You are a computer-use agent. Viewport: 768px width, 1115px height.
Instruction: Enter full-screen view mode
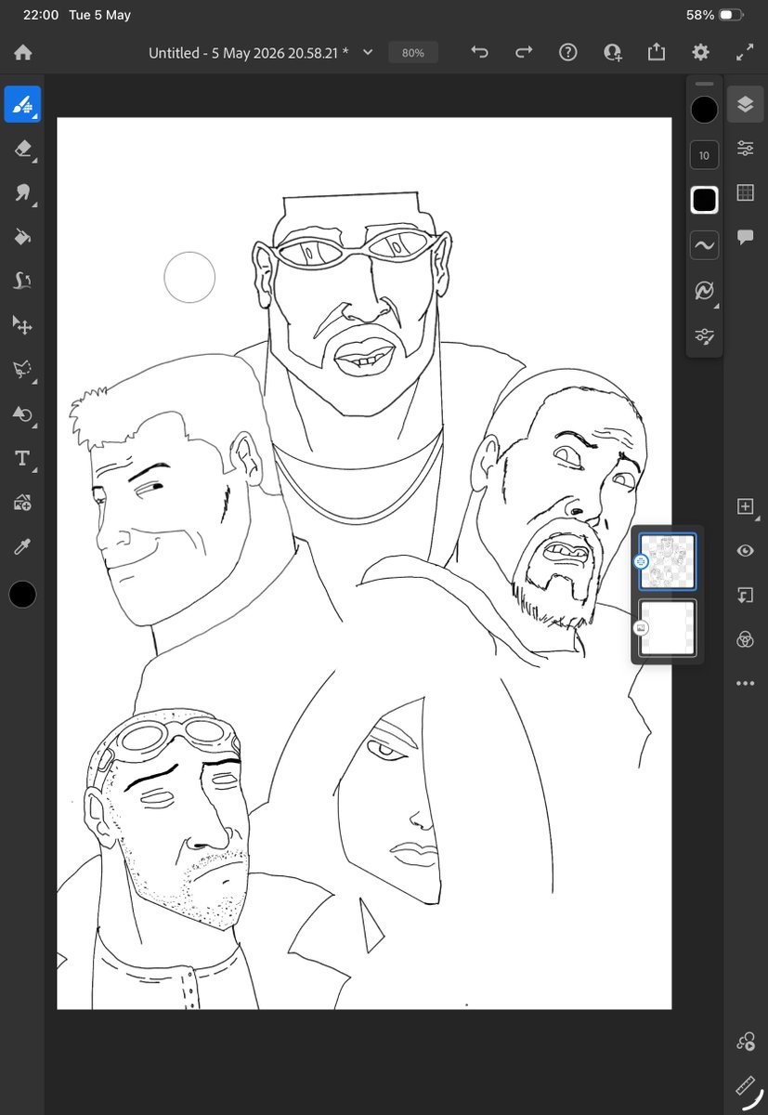point(745,53)
